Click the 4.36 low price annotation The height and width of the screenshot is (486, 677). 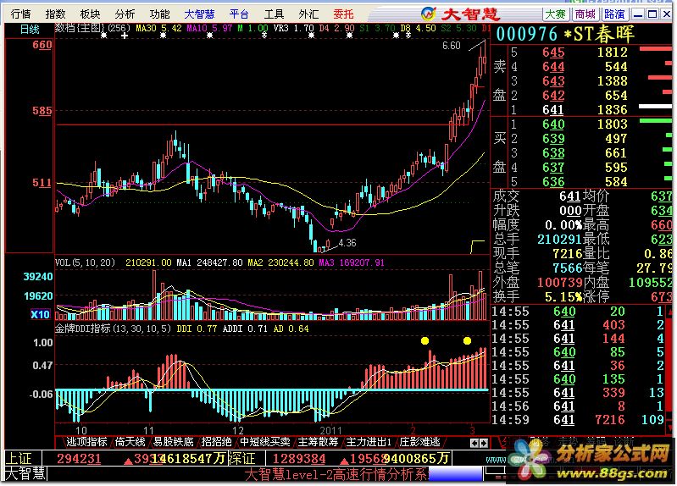point(347,243)
